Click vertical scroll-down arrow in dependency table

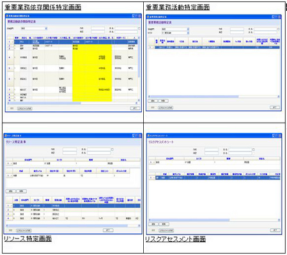[x=139, y=100]
